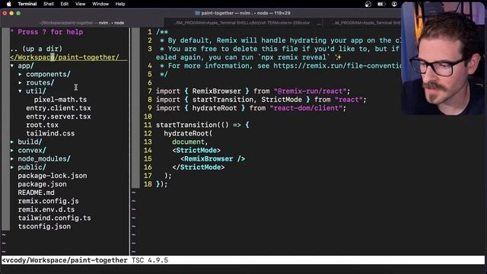
Task: Click the node_modules/ folder name
Action: [x=44, y=159]
